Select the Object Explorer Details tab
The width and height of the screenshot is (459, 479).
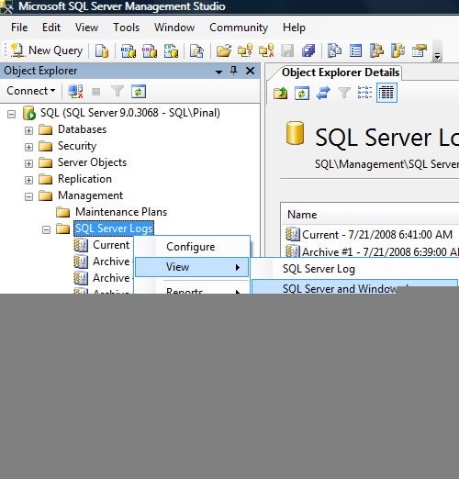(x=341, y=72)
